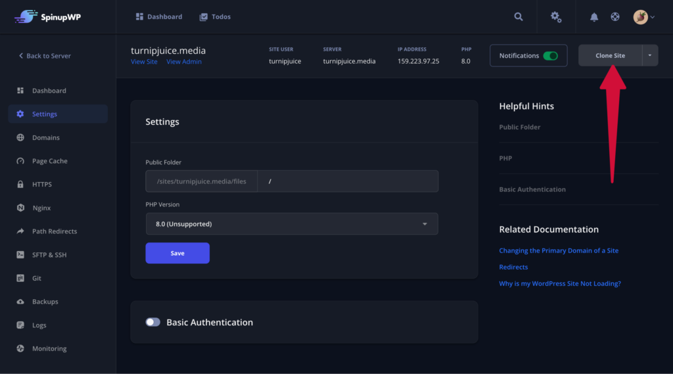Turn off the Notifications toggle

click(x=550, y=56)
